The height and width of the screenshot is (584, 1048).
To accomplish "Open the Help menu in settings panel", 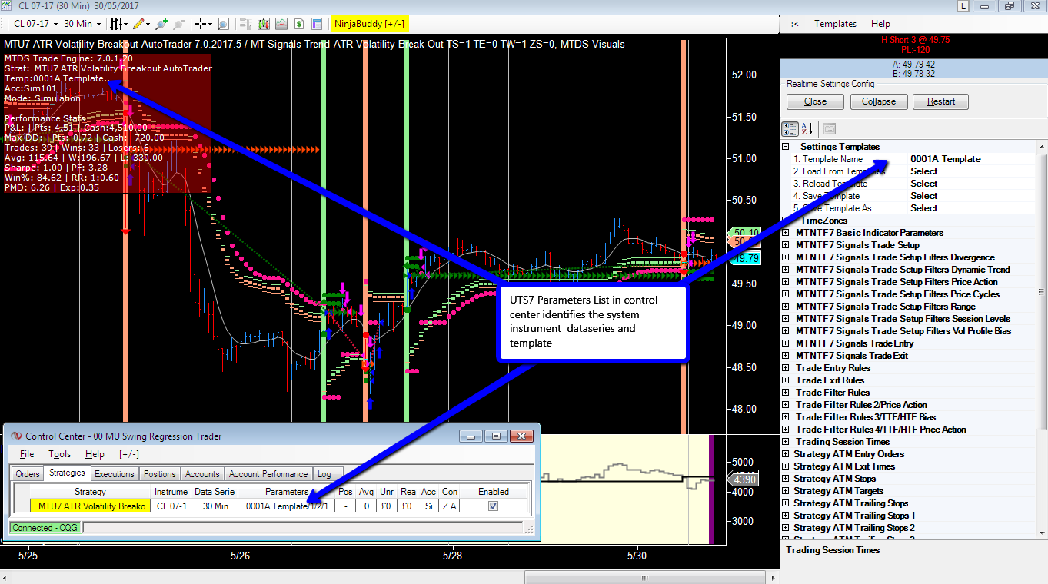I will coord(880,24).
